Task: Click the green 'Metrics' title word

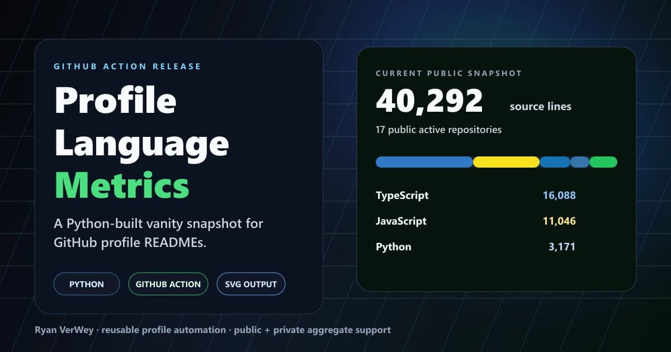Action: (122, 185)
